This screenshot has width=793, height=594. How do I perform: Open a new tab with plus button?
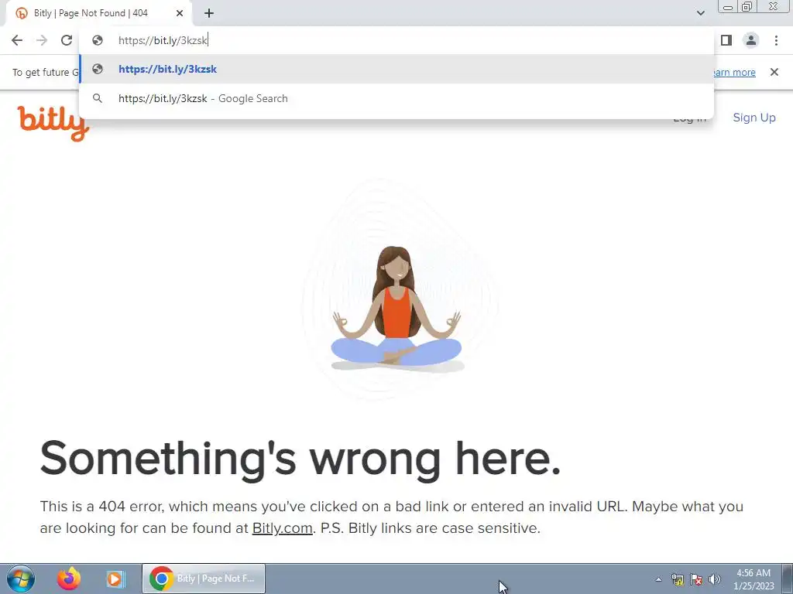[x=209, y=13]
